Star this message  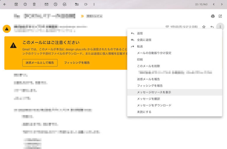[204, 27]
